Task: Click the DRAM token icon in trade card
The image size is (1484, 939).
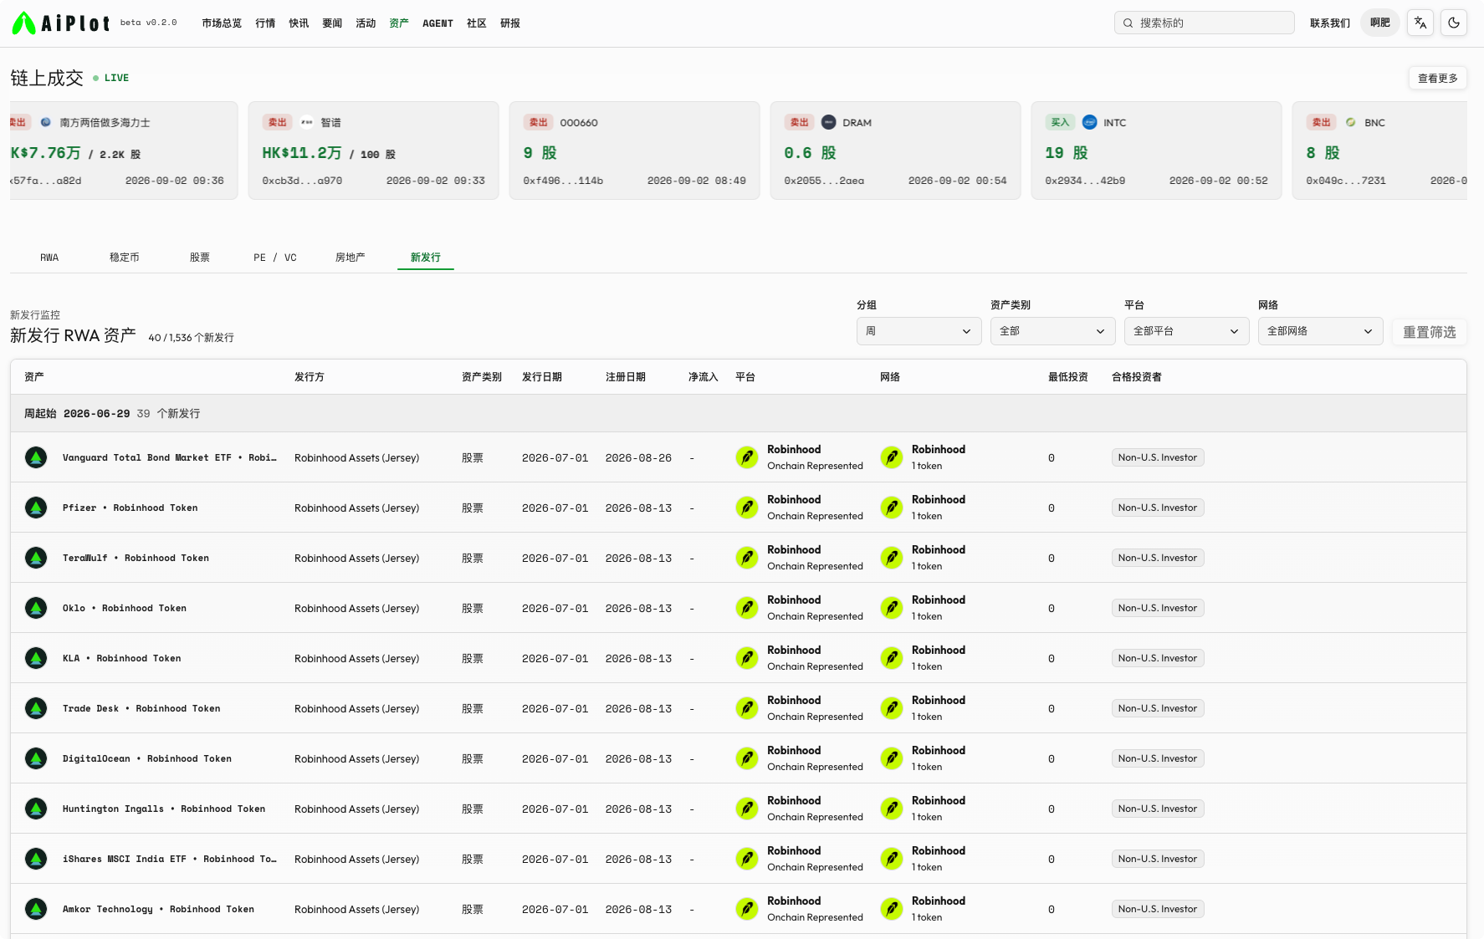Action: (828, 122)
